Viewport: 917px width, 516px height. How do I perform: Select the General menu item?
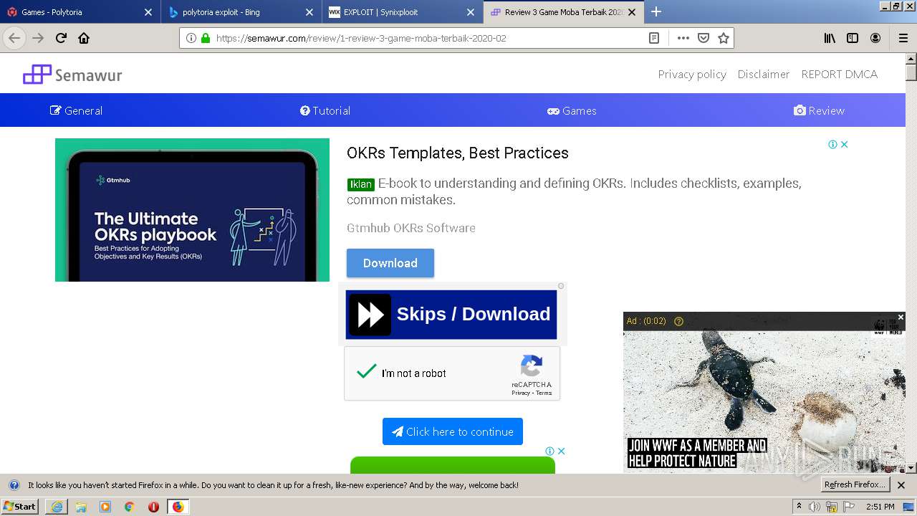pyautogui.click(x=76, y=110)
